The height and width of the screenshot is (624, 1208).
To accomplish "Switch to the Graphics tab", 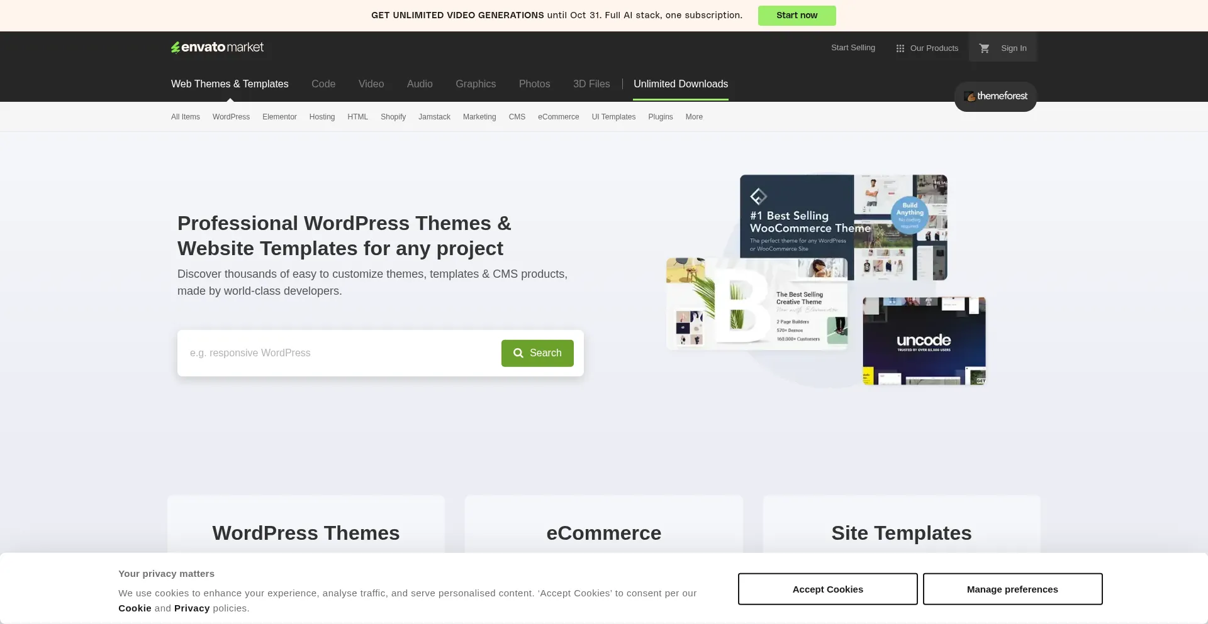I will click(476, 84).
